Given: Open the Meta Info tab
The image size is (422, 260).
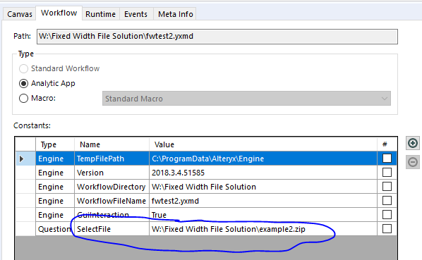Looking at the screenshot, I should click(176, 14).
